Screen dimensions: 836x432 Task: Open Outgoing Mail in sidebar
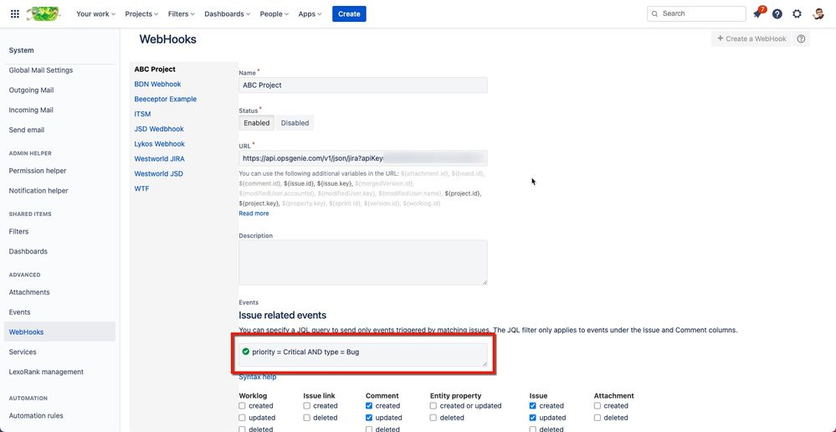(32, 90)
